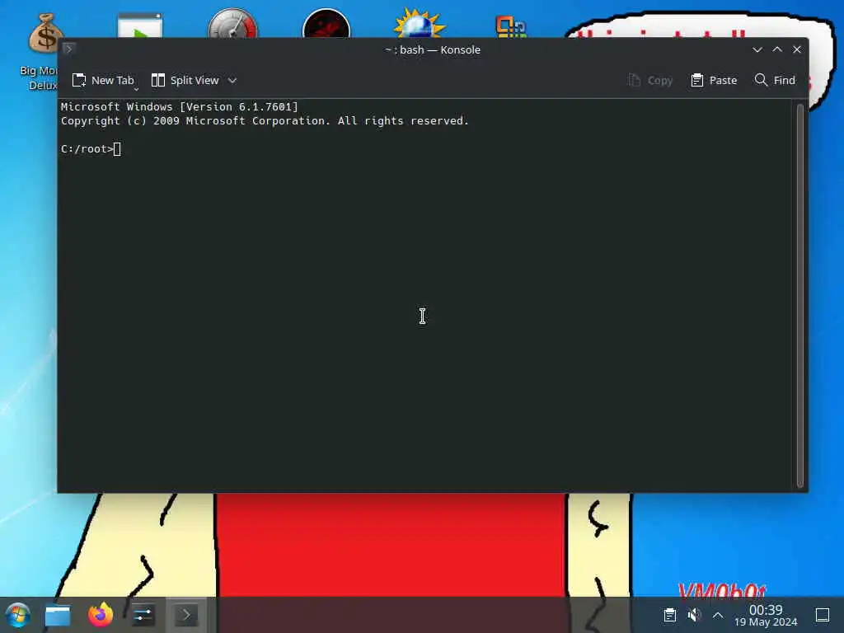This screenshot has height=633, width=844.
Task: Open clipboard tray icon
Action: tap(669, 615)
